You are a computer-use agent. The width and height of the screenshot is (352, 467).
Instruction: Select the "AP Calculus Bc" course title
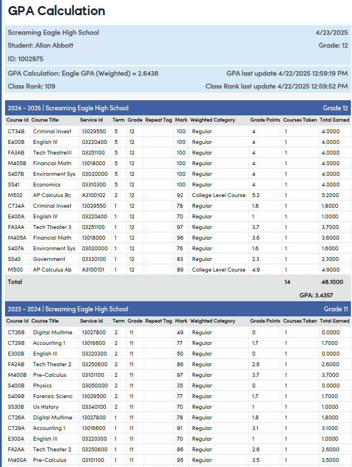pos(52,195)
